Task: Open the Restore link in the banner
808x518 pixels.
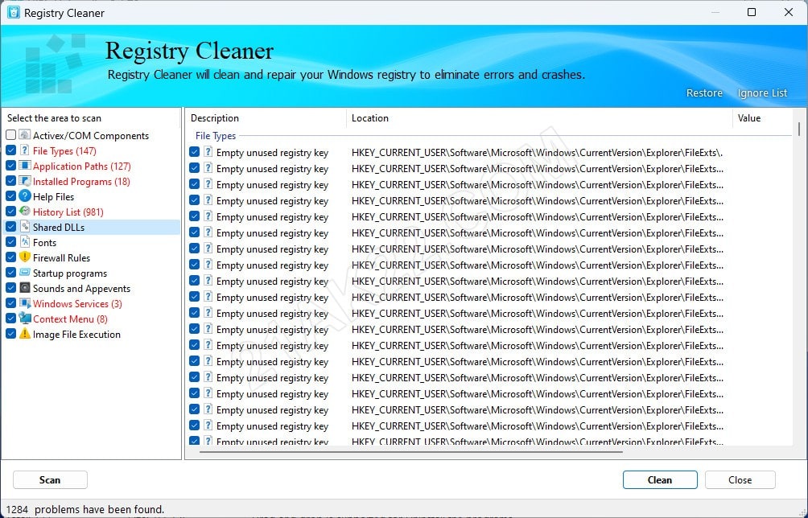Action: 704,93
